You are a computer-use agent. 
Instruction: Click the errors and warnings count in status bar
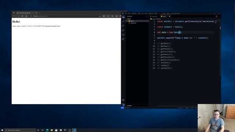tap(127, 107)
